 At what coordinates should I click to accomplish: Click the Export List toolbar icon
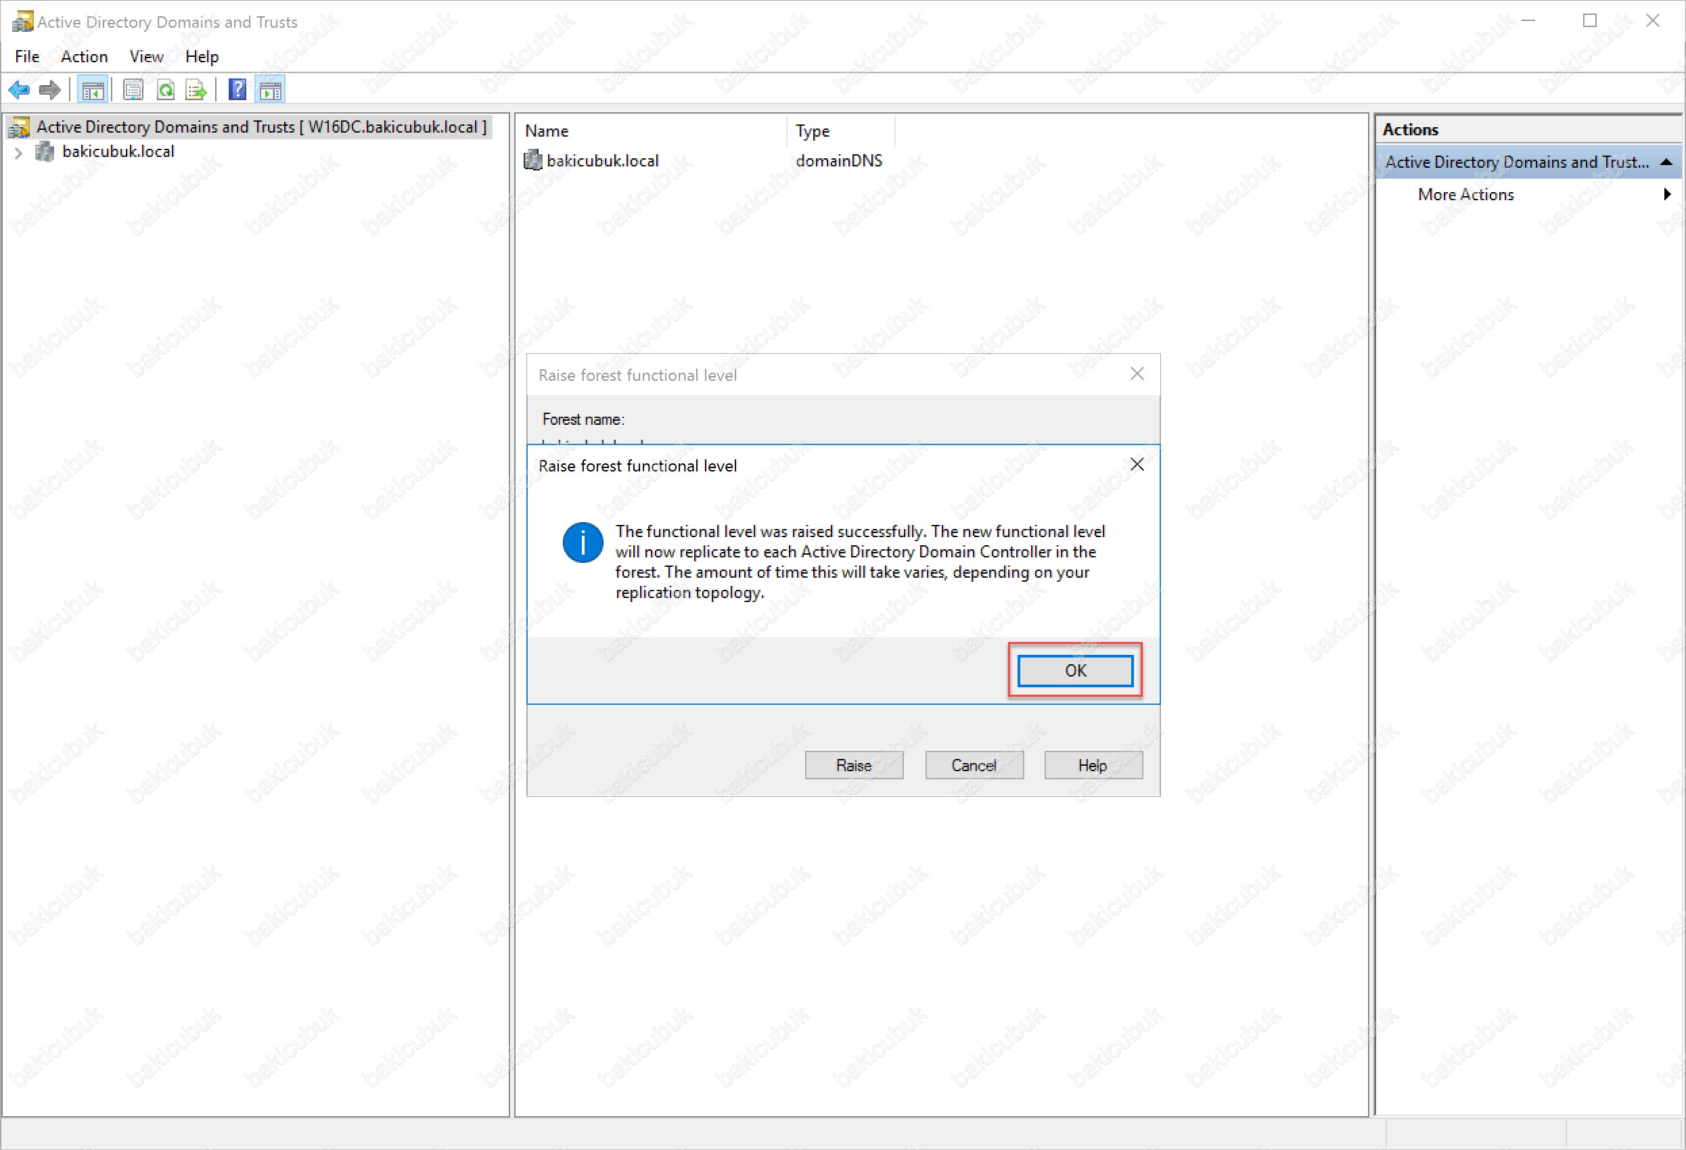pyautogui.click(x=196, y=90)
